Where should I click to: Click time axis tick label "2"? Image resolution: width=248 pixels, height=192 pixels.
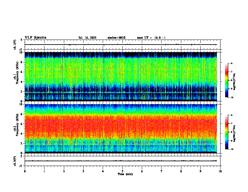[x=64, y=171]
